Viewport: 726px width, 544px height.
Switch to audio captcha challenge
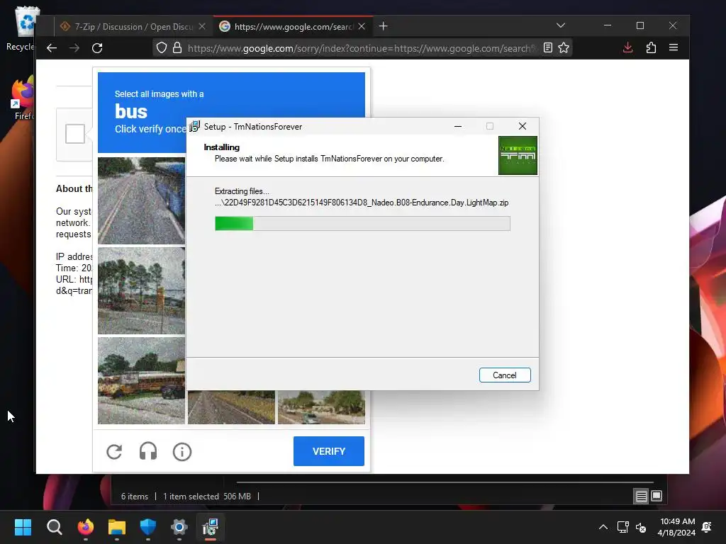pos(148,451)
